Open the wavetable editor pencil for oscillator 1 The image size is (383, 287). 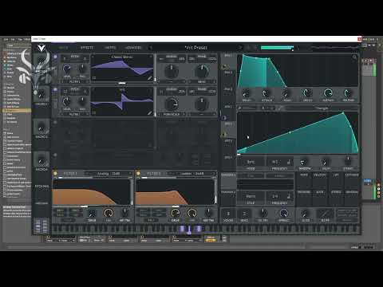[150, 78]
